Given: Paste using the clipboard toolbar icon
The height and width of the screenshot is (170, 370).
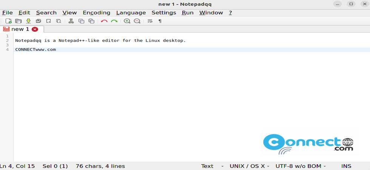Looking at the screenshot, I should click(x=91, y=21).
